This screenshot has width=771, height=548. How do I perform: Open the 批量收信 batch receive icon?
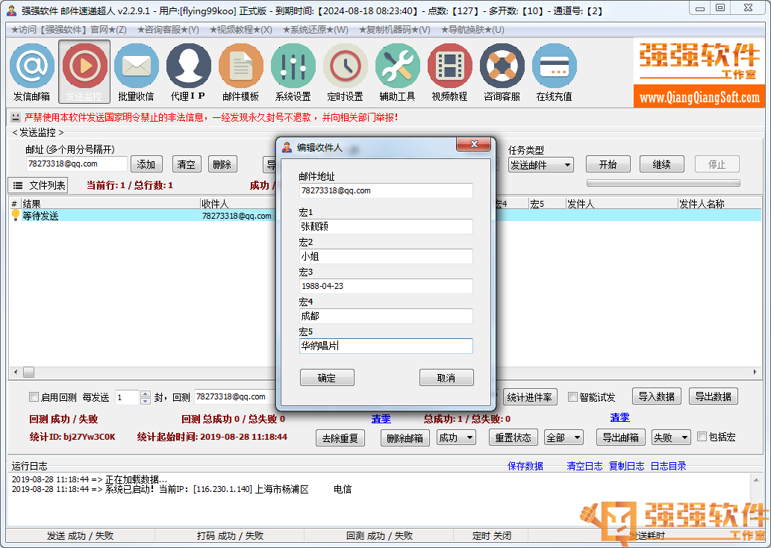point(136,72)
